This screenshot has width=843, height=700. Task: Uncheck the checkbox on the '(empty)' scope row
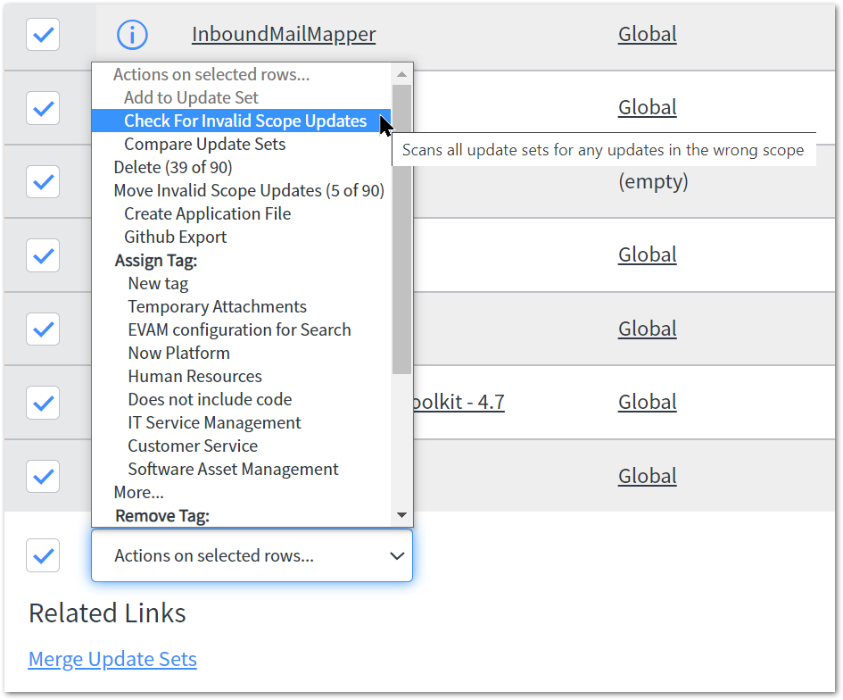[43, 182]
